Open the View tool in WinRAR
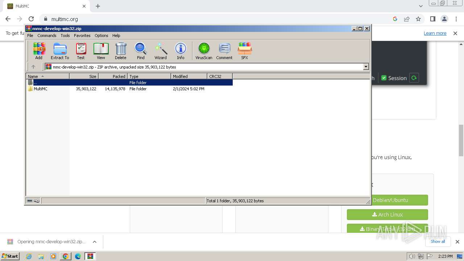This screenshot has width=464, height=261. click(101, 51)
